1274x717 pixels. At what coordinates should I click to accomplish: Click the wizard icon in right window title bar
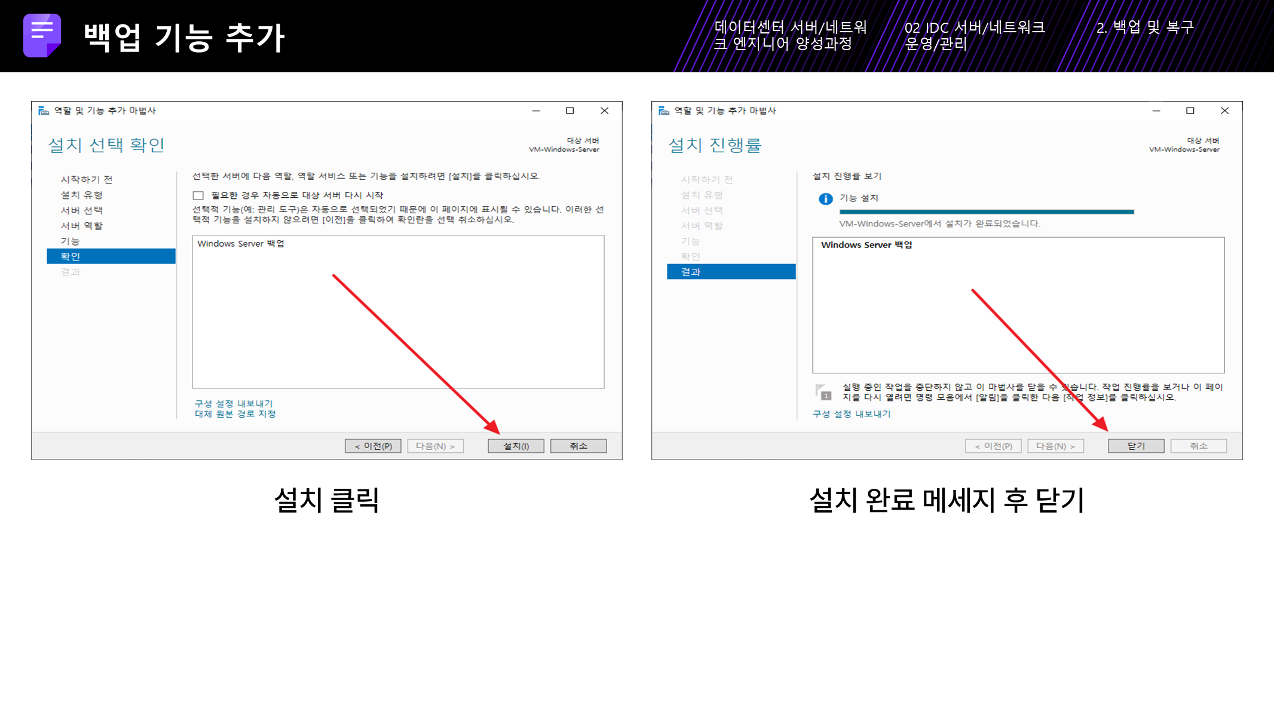point(664,111)
